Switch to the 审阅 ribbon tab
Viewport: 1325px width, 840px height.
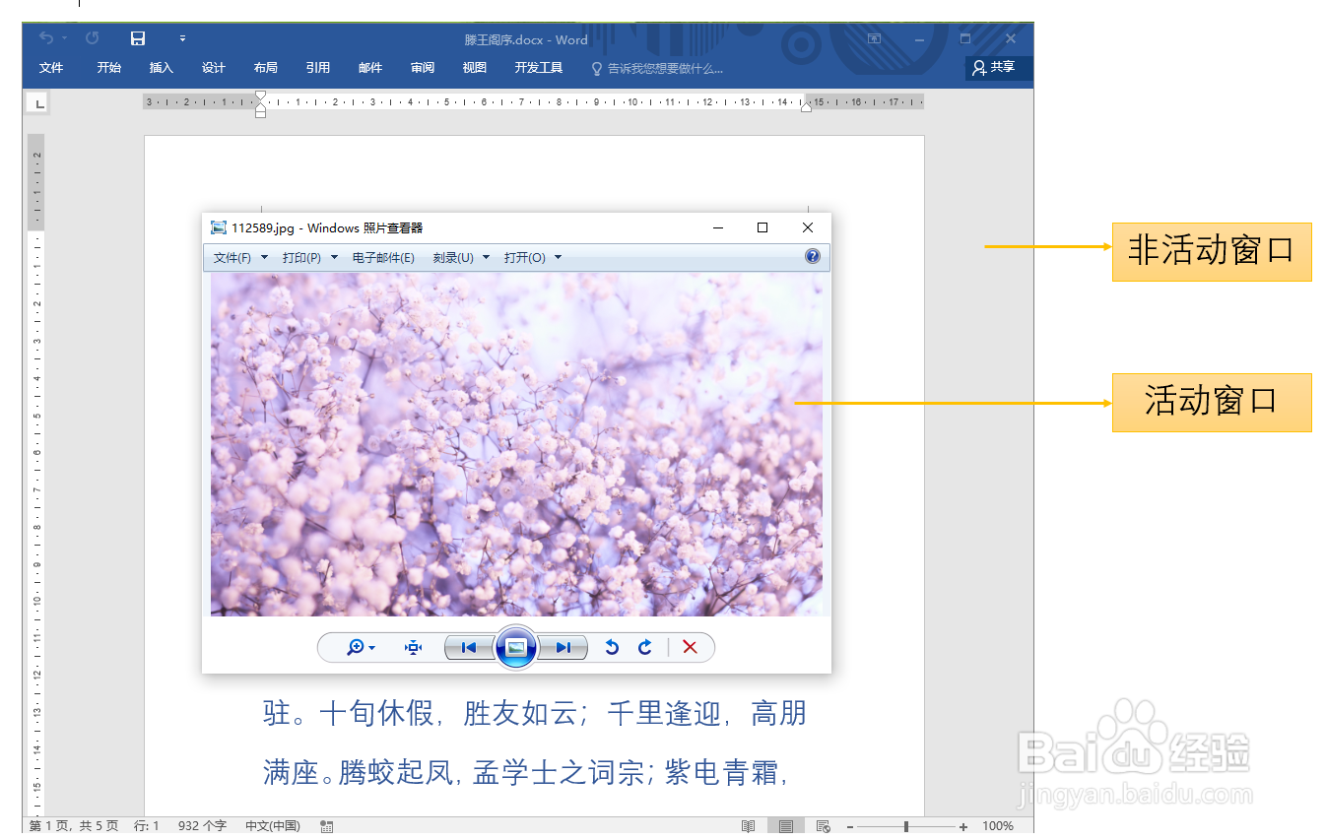point(422,68)
